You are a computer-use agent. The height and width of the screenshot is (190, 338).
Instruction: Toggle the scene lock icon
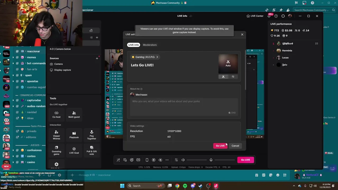[x=91, y=30]
